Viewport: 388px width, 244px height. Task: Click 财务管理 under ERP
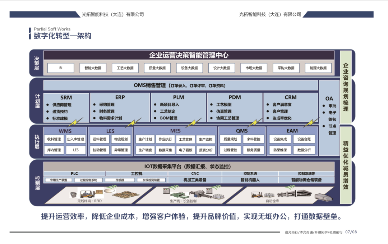[x=107, y=111]
